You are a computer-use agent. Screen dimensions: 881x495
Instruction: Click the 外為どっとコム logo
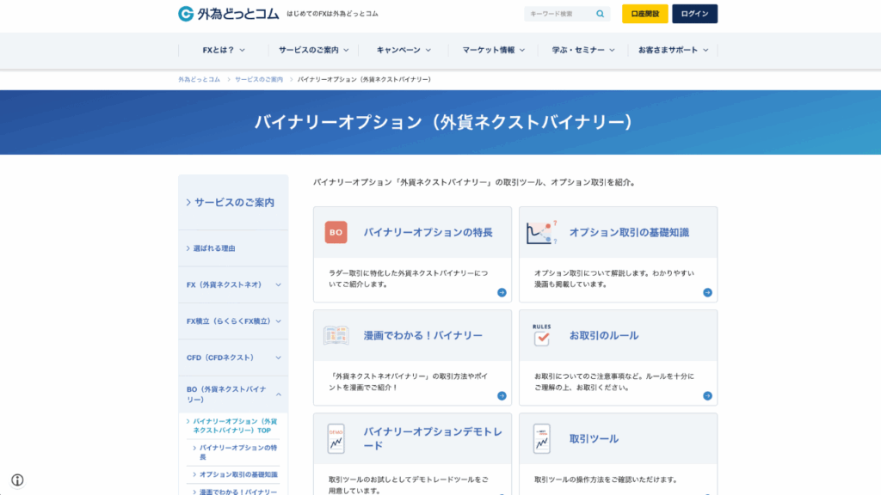(228, 14)
